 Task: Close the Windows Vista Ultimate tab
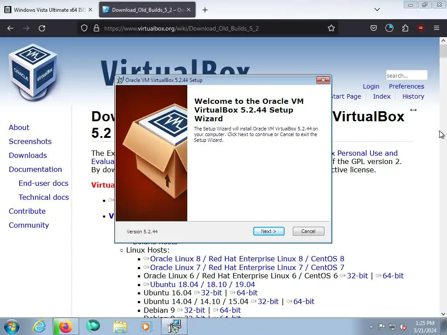(90, 10)
